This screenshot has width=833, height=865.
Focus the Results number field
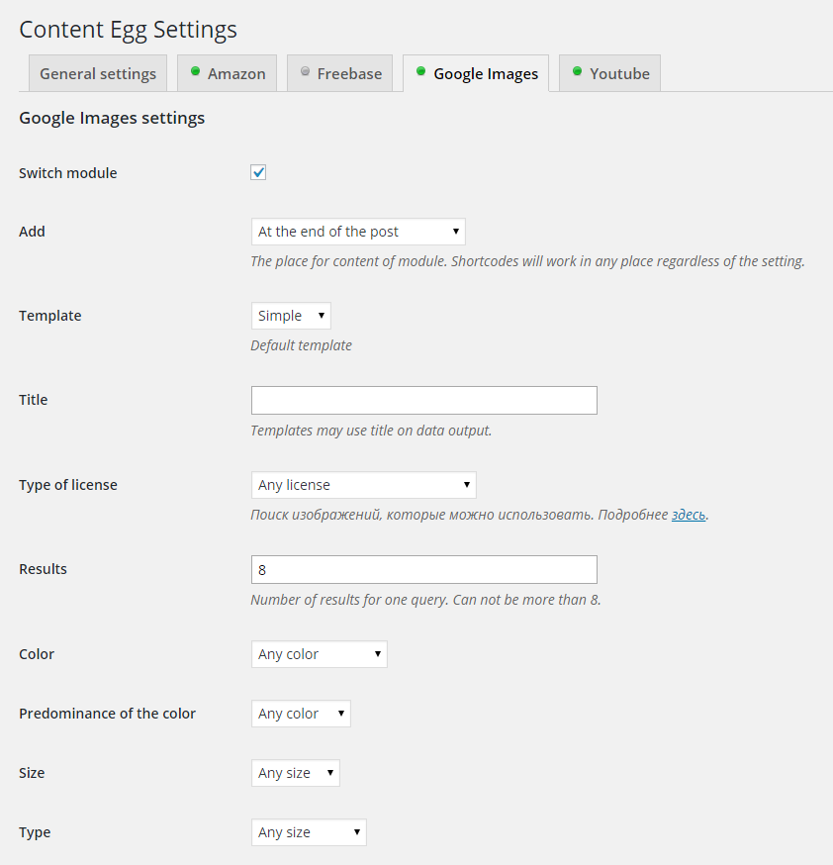pyautogui.click(x=423, y=569)
